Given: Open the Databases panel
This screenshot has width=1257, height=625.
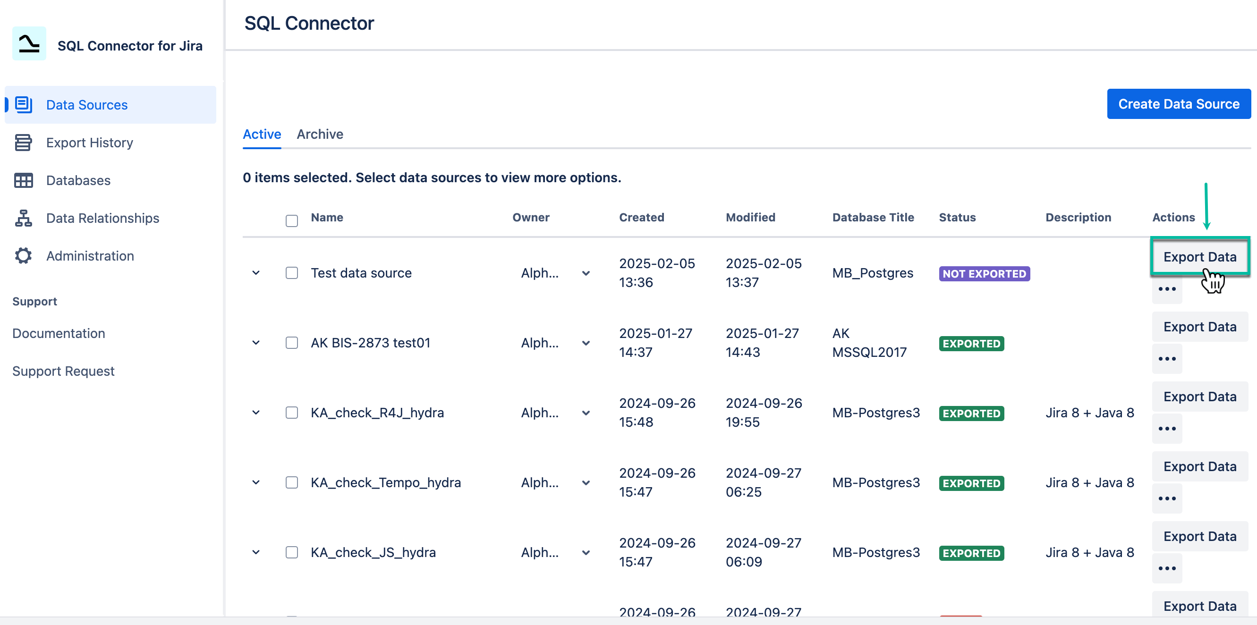Looking at the screenshot, I should click(x=78, y=180).
